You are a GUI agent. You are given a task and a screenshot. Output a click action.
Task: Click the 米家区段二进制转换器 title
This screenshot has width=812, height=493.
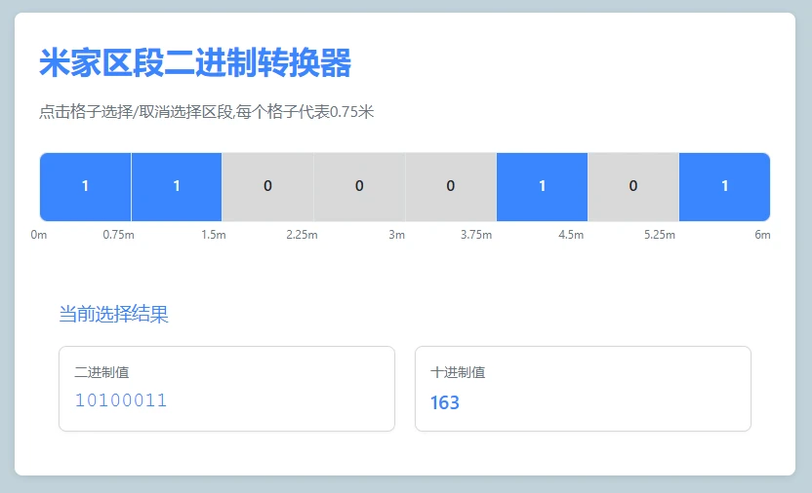coord(195,63)
